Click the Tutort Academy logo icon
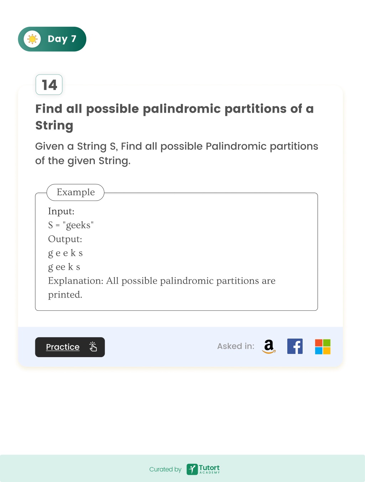 192,469
